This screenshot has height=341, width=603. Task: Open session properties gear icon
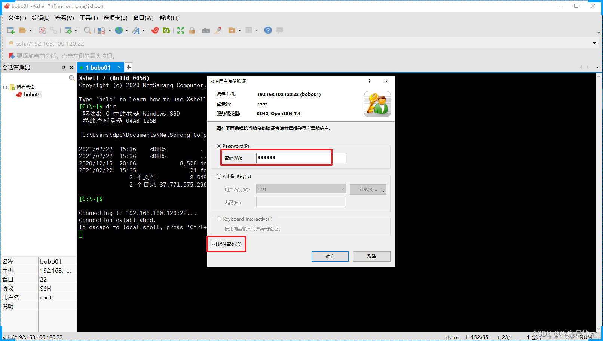point(68,30)
